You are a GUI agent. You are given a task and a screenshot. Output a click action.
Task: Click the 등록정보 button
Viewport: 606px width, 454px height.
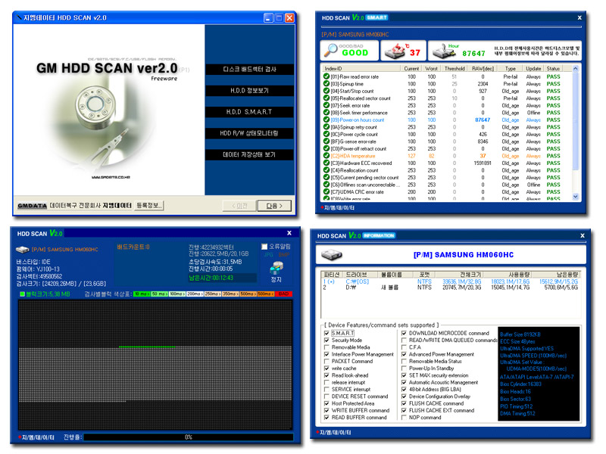[149, 205]
